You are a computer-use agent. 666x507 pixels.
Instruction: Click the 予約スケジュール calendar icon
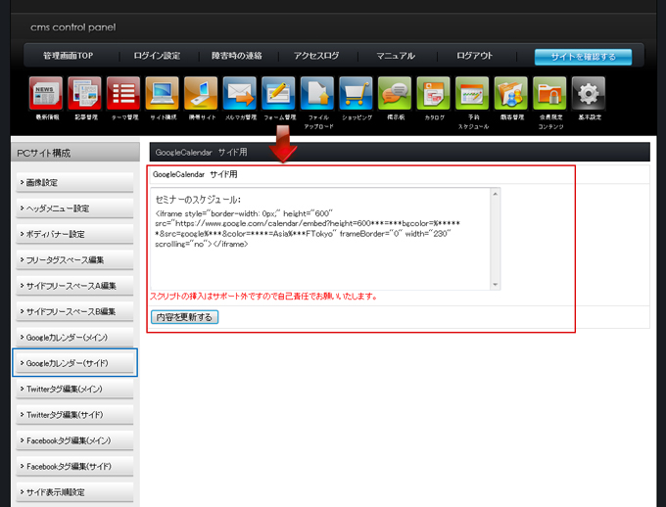(x=472, y=94)
